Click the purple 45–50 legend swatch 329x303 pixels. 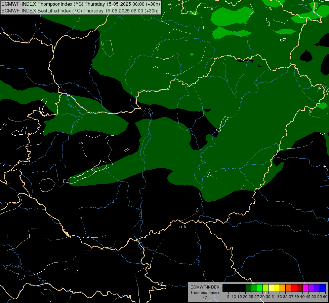tap(311, 288)
